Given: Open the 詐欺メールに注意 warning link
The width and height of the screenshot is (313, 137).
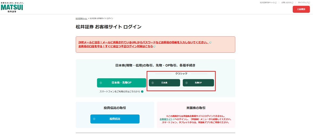Looking at the screenshot, I should coord(144,43).
